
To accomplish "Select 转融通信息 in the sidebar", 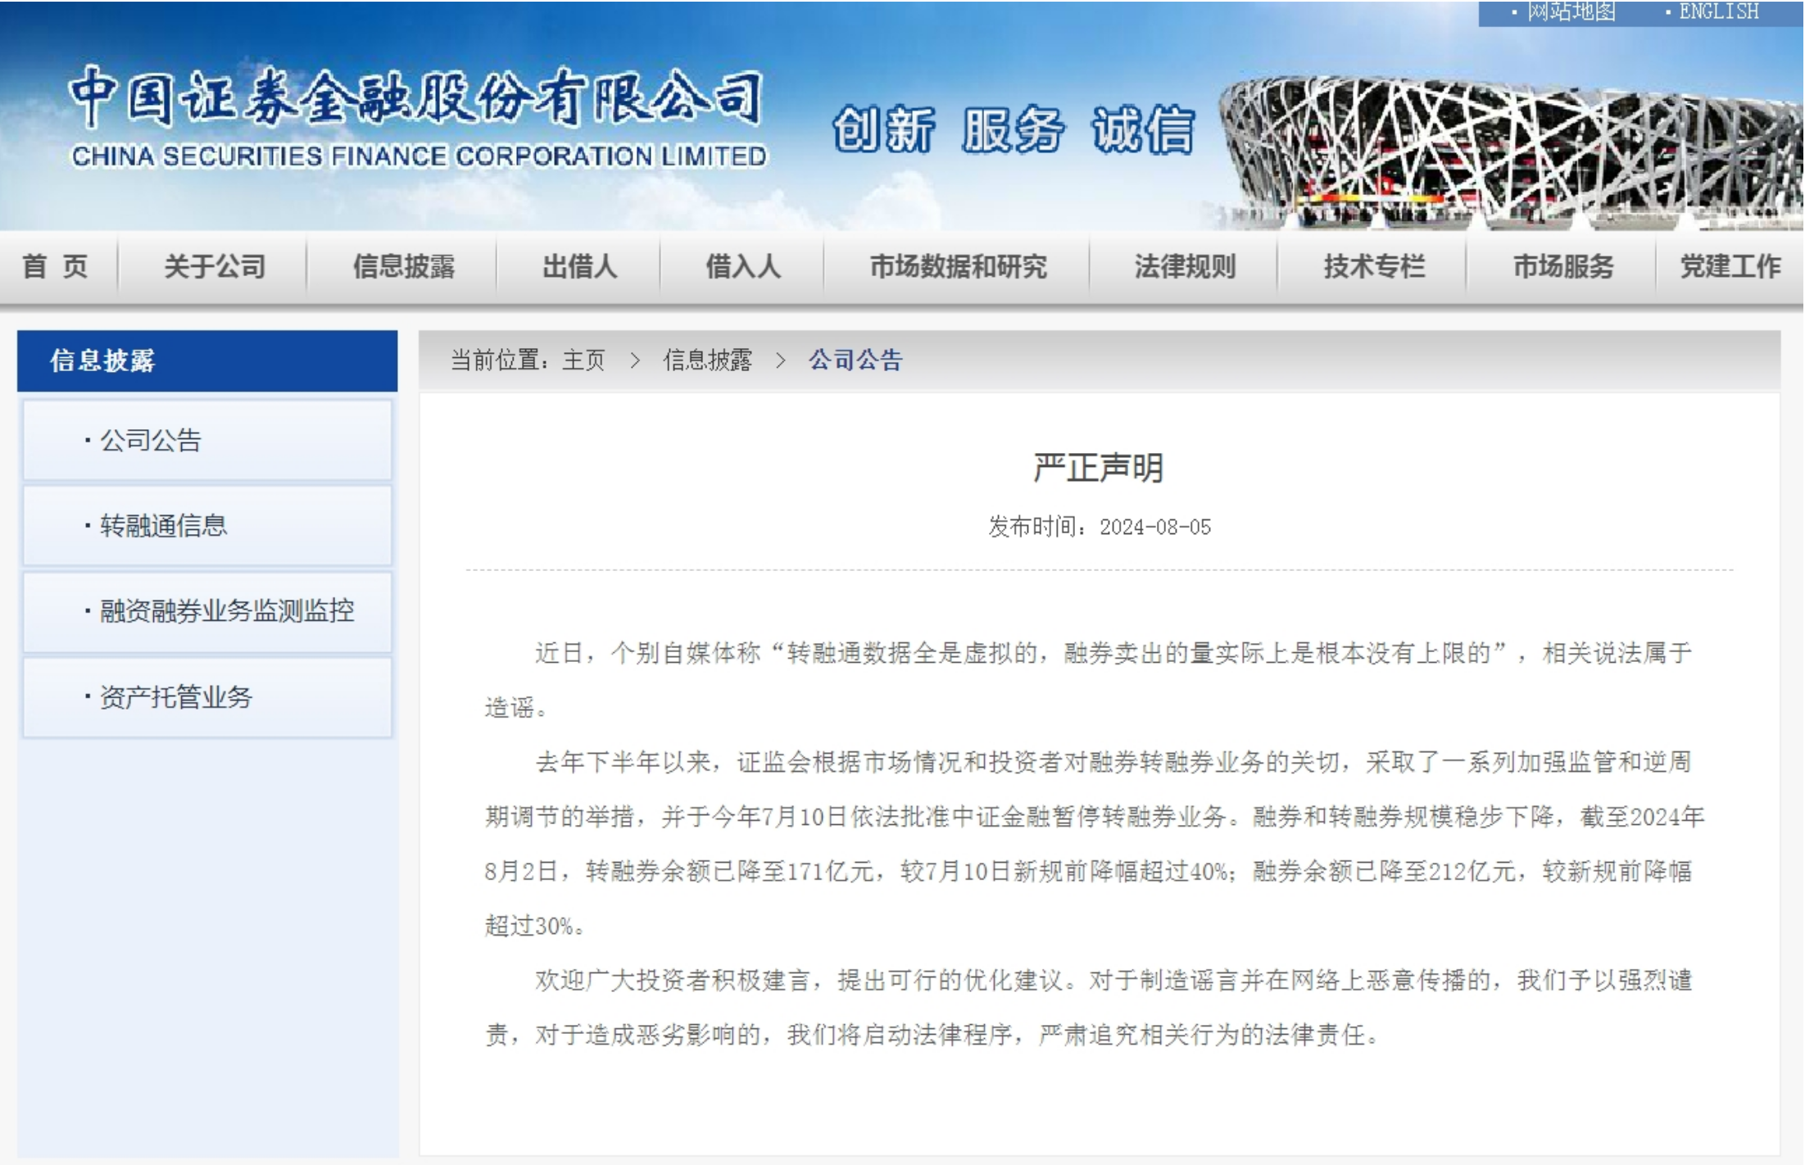I will point(207,525).
